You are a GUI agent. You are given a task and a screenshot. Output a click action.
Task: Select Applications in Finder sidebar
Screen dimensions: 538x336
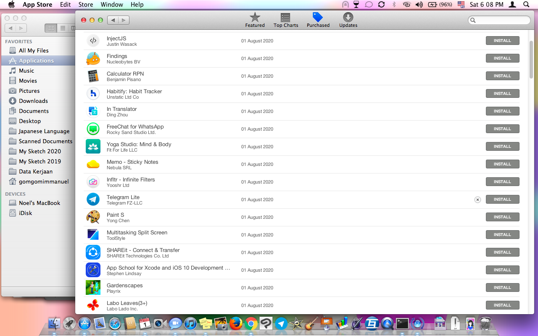[38, 60]
